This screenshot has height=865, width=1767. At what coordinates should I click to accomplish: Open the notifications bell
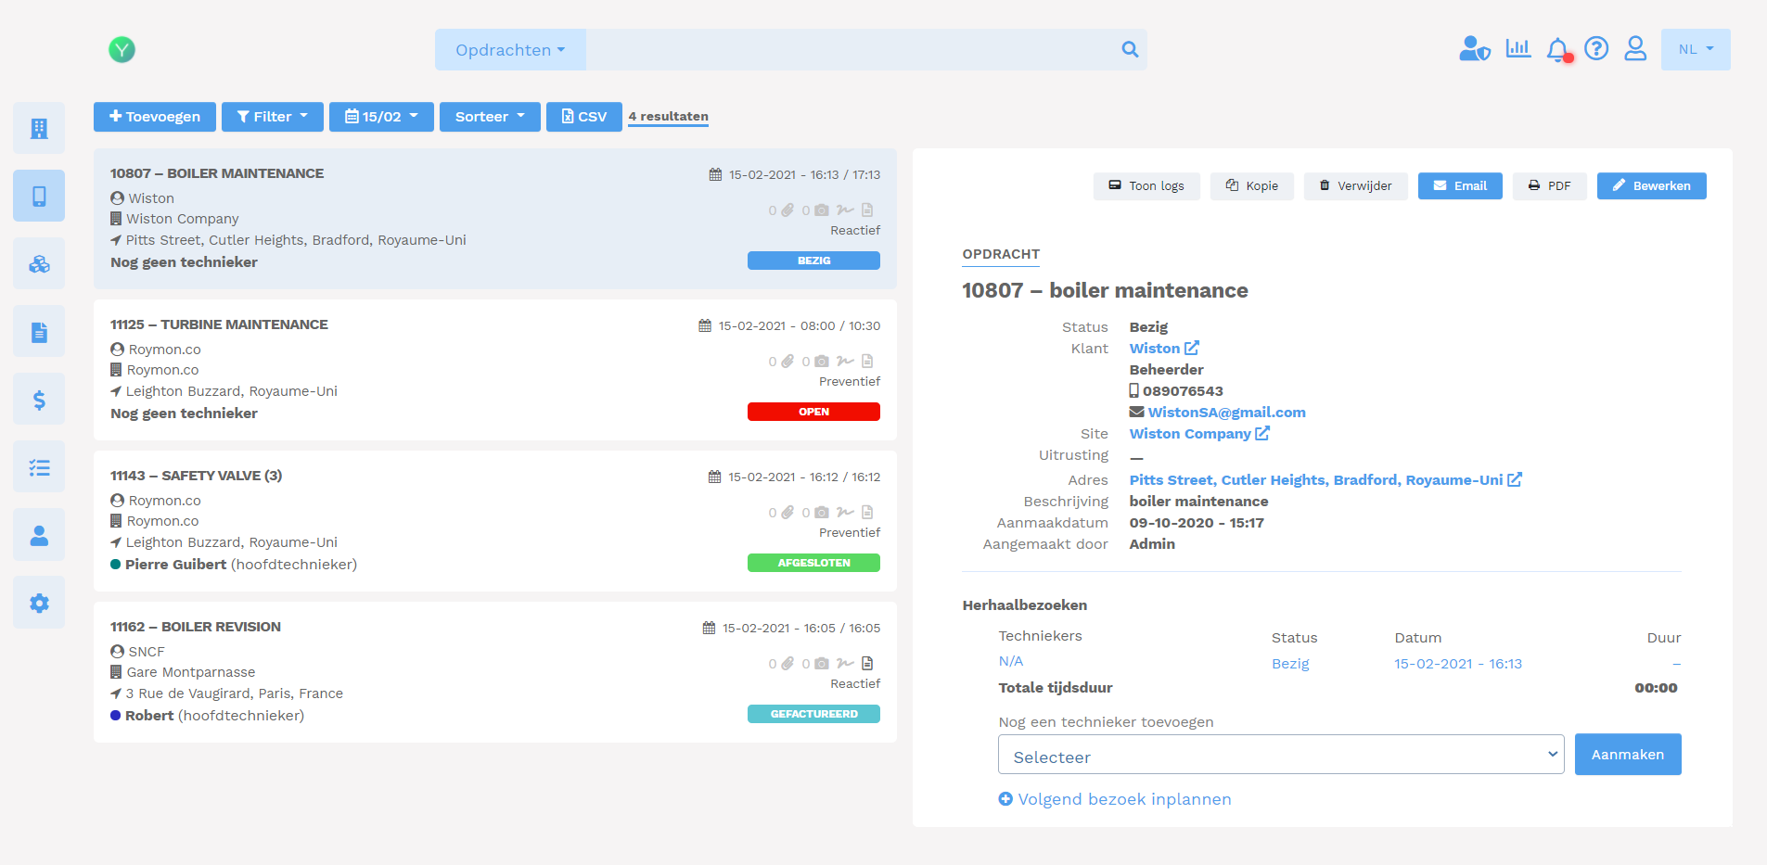click(x=1558, y=49)
